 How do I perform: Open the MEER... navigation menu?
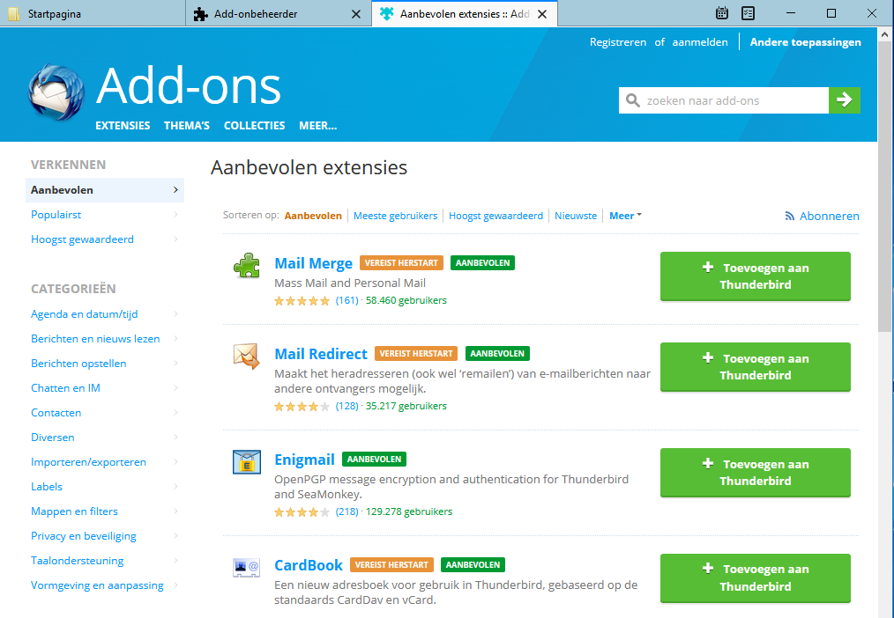(x=317, y=125)
